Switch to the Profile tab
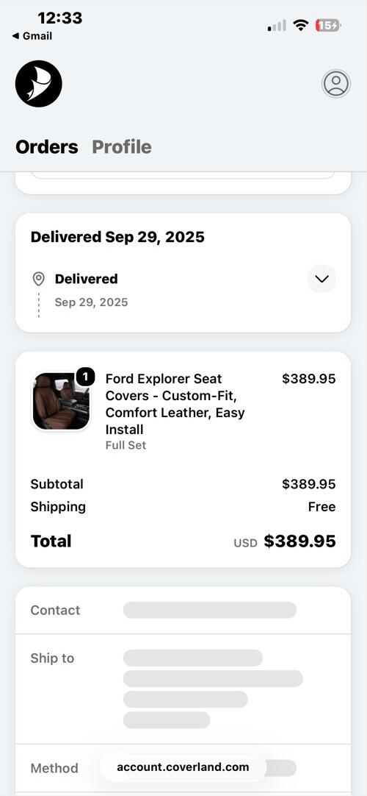The image size is (367, 796). [122, 146]
